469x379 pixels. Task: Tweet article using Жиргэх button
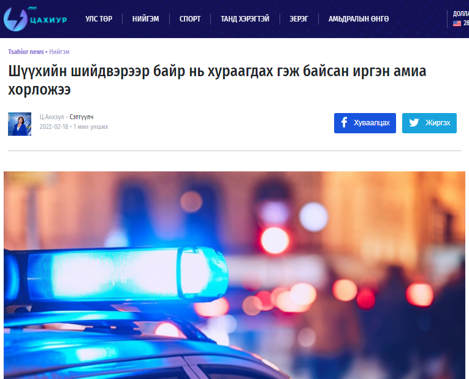coord(429,123)
